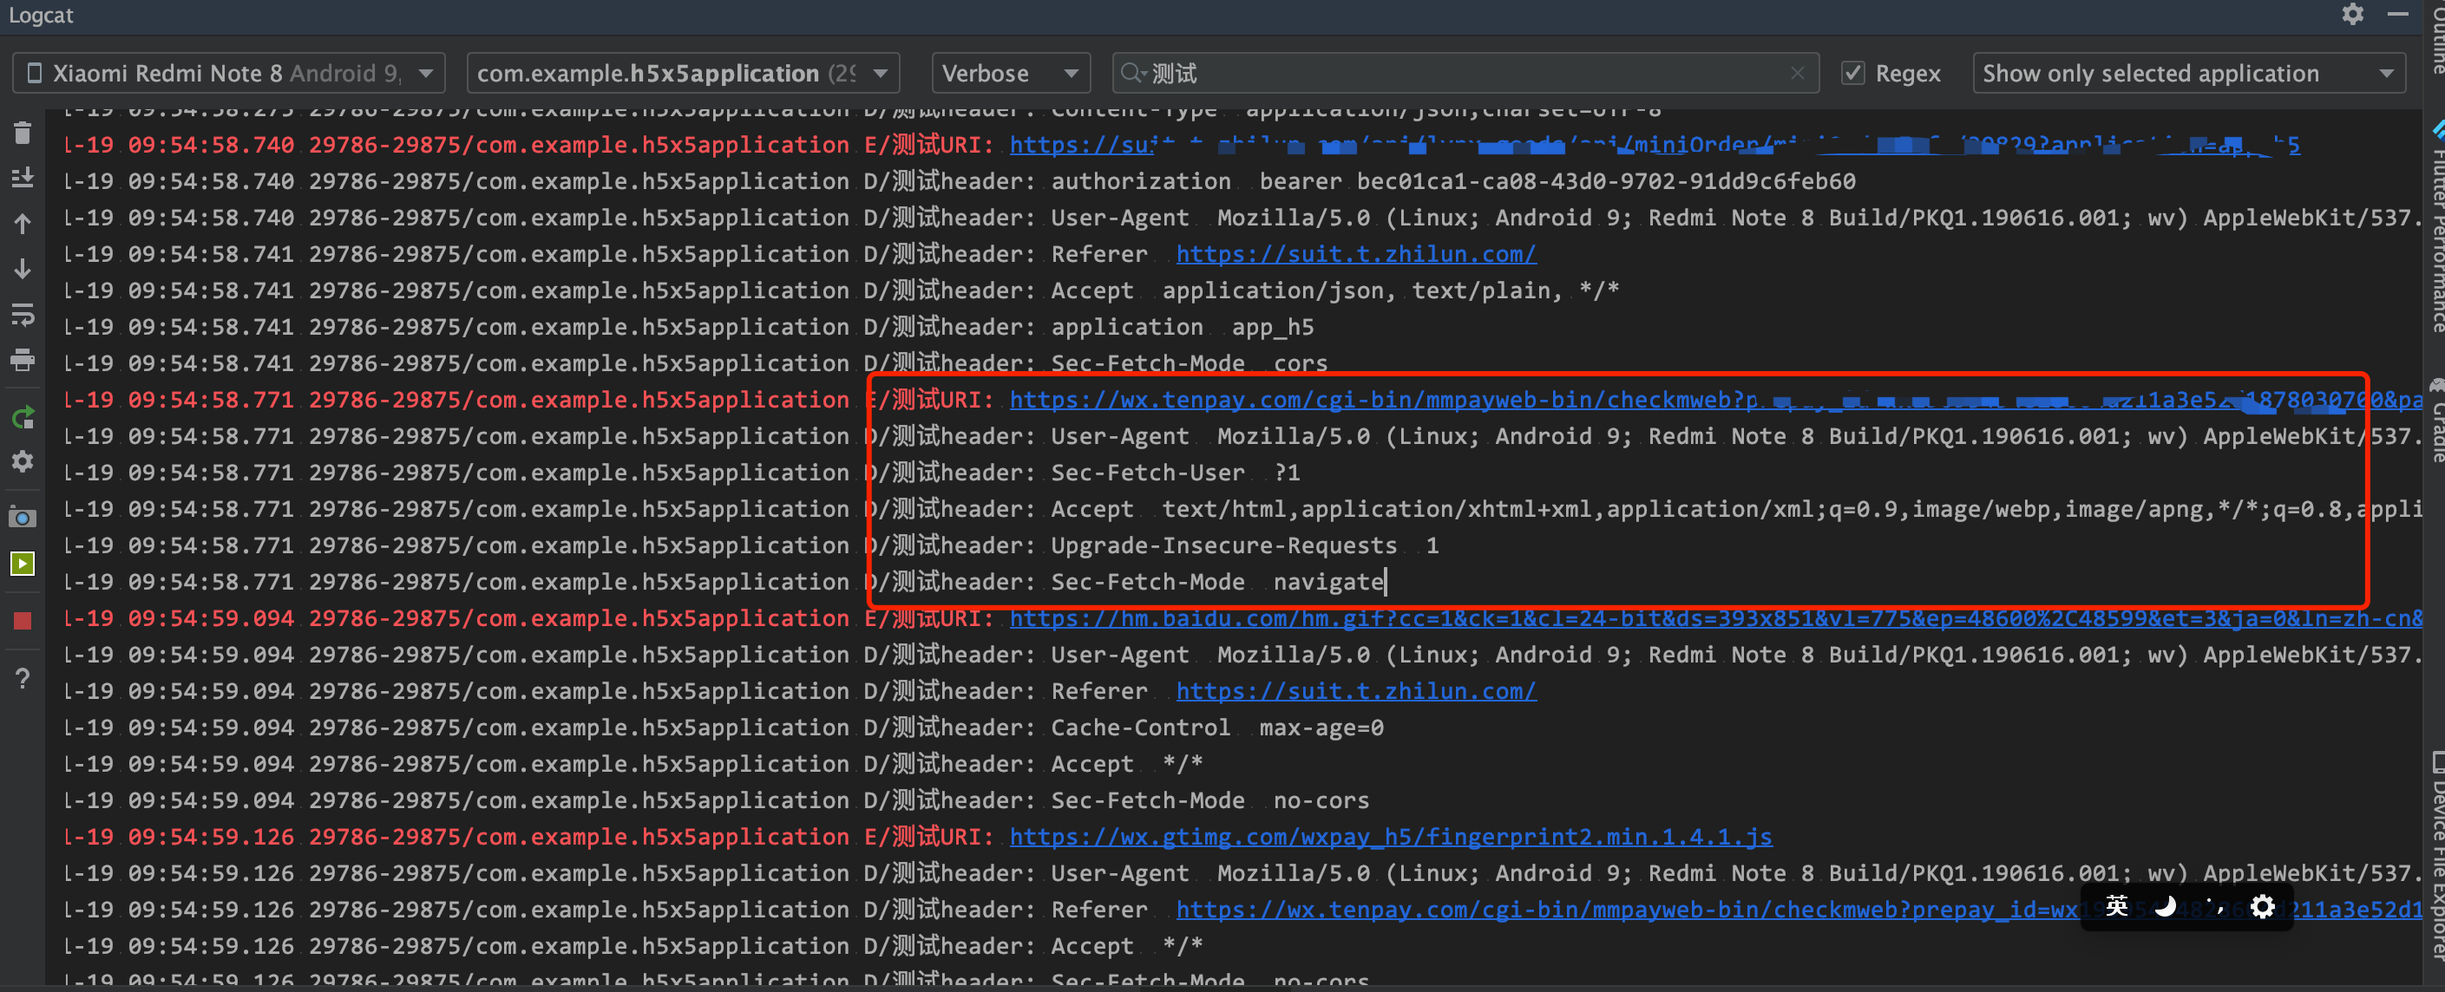
Task: Open the wx.gtimg.com fingerprint2 js link
Action: pos(1390,837)
